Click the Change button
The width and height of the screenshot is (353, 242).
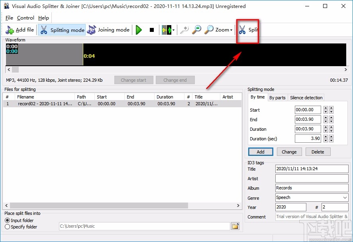(289, 152)
